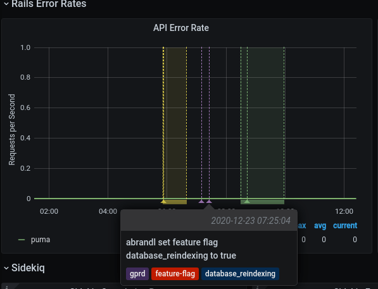Collapse the Sidekiq section chevron
This screenshot has height=289, width=378.
point(6,268)
